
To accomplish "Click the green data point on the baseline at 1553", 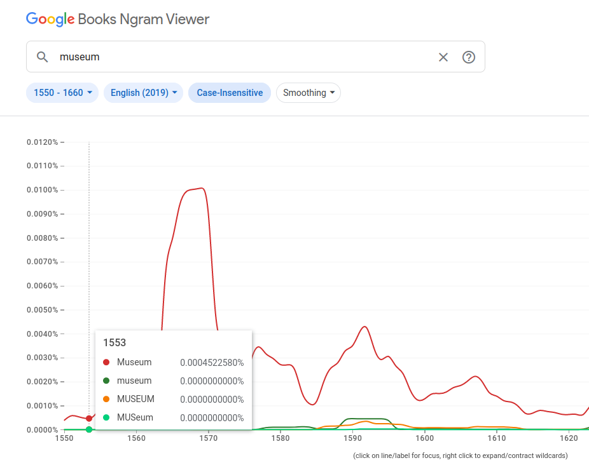I will 89,429.
